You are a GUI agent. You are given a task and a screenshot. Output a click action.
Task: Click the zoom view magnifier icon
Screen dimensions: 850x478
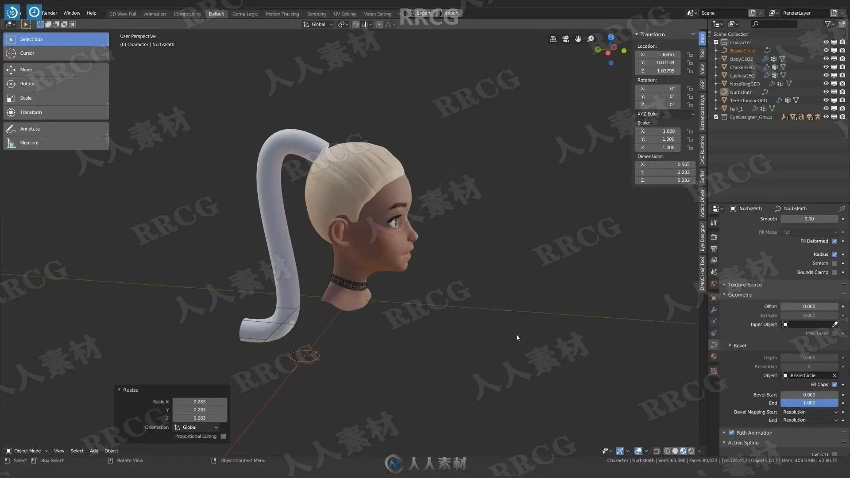tap(591, 39)
